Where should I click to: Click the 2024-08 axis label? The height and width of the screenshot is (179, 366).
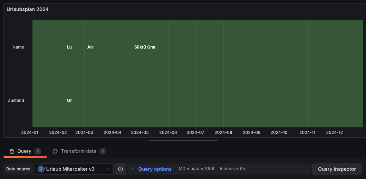[x=223, y=133]
